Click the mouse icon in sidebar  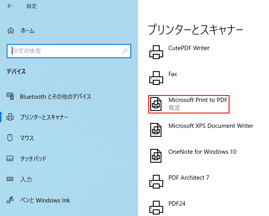pyautogui.click(x=10, y=138)
